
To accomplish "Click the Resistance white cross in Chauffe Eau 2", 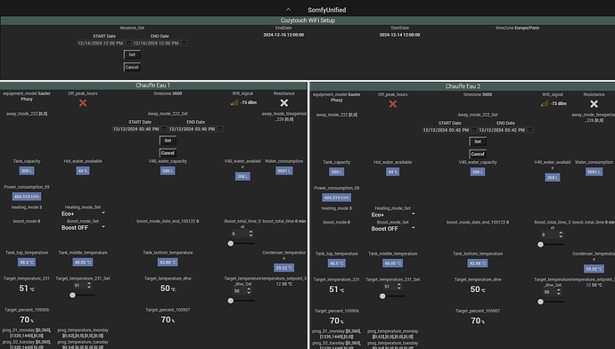I will 594,104.
